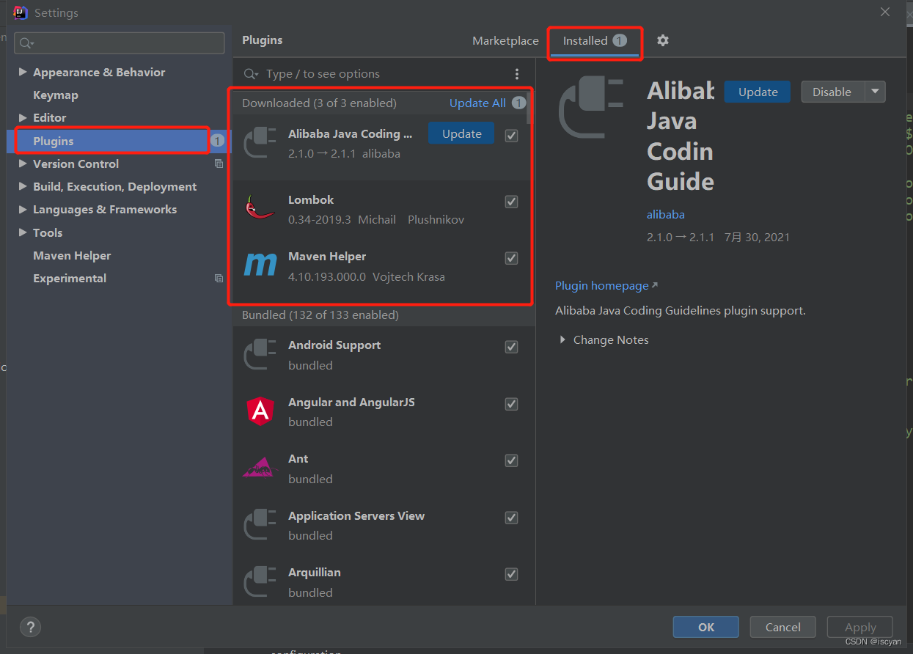Click the OK button
The height and width of the screenshot is (654, 913).
[706, 627]
